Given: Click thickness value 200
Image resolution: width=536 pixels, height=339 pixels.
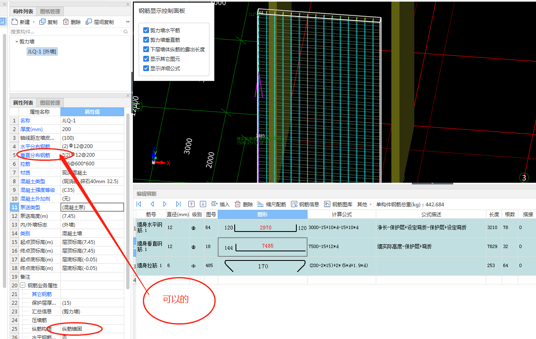Looking at the screenshot, I should point(92,129).
